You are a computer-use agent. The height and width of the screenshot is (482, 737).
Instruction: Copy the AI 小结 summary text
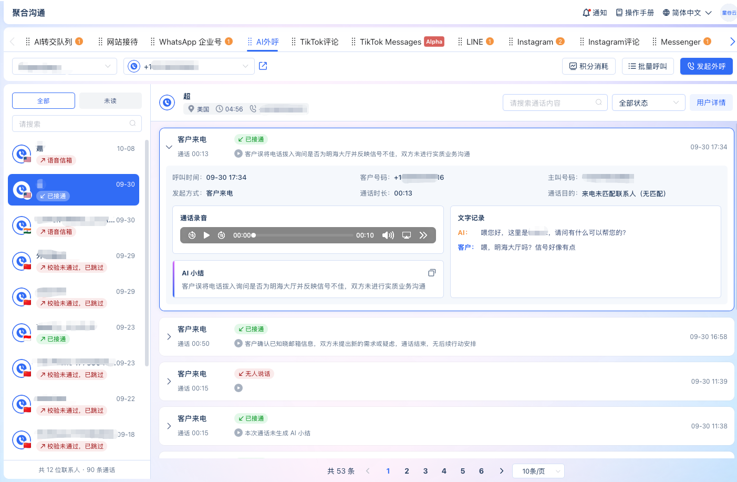432,273
